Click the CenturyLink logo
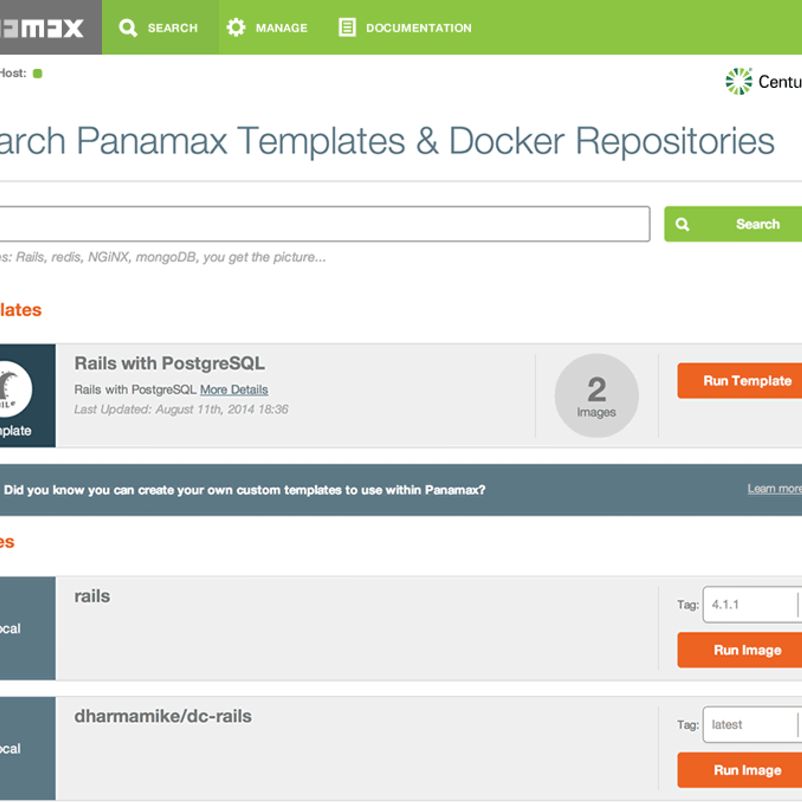The height and width of the screenshot is (802, 802). coord(763,81)
